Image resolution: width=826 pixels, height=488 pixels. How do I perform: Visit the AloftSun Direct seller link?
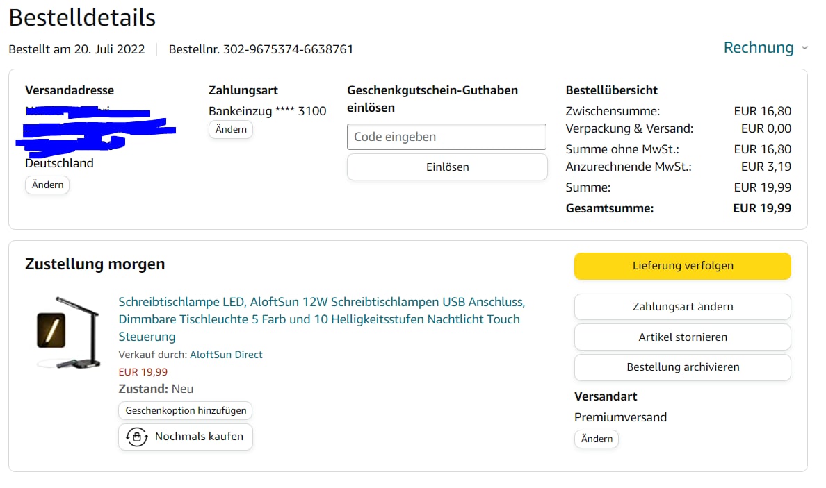[226, 355]
